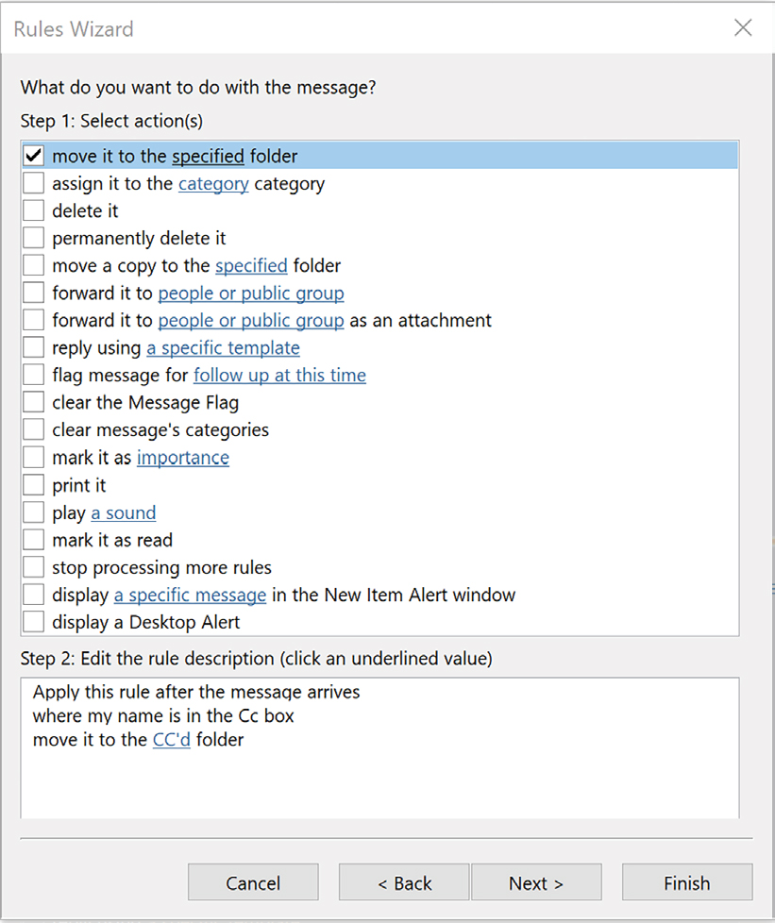The height and width of the screenshot is (923, 775).
Task: Close the Rules Wizard dialog window
Action: (x=743, y=28)
